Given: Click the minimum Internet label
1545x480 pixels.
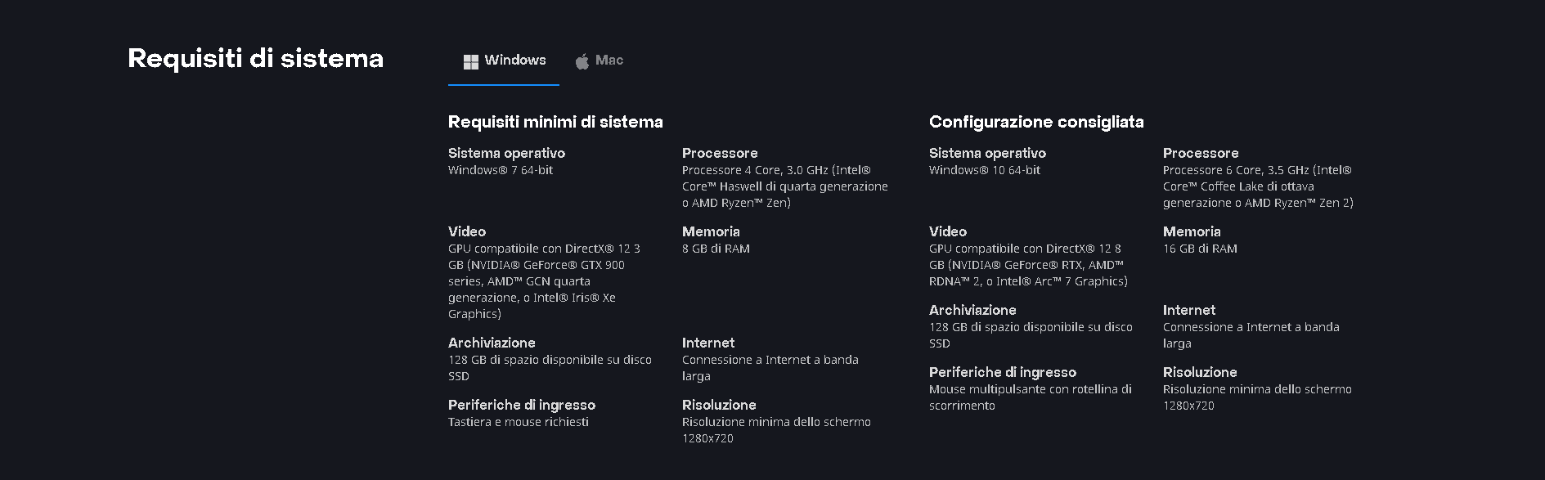Looking at the screenshot, I should point(708,343).
